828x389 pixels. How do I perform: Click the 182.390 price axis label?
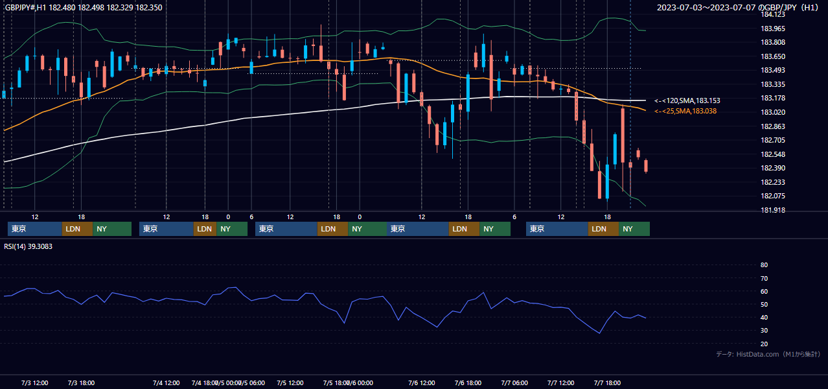[772, 168]
